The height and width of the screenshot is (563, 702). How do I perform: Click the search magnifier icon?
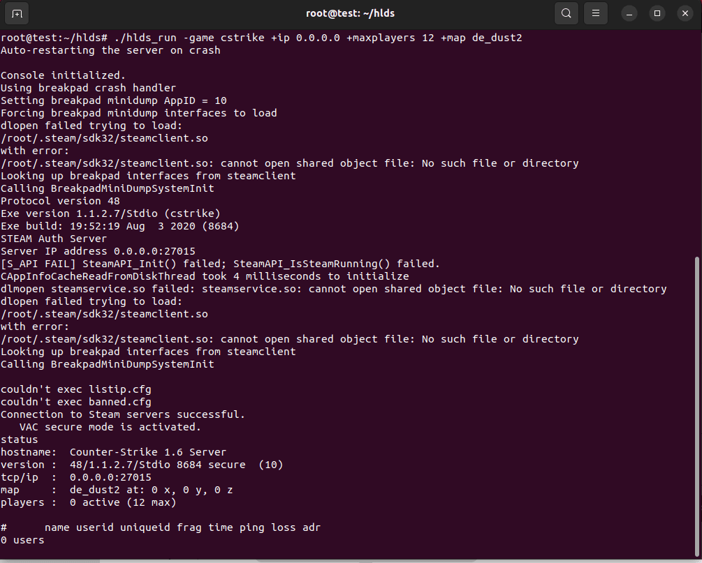point(566,13)
